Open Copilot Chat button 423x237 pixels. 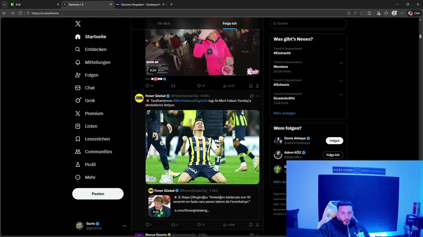[x=414, y=13]
